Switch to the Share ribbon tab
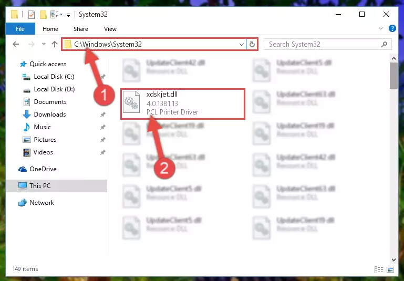Image resolution: width=404 pixels, height=281 pixels. (x=81, y=29)
